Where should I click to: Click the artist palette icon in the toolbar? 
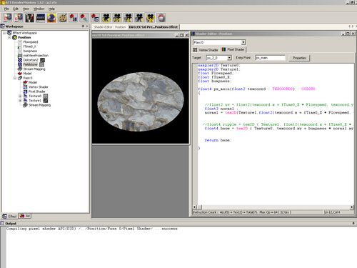point(63,18)
